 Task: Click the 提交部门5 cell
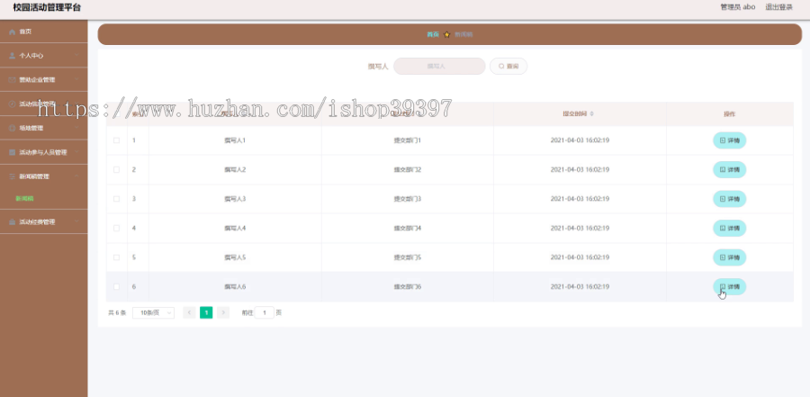click(x=408, y=257)
